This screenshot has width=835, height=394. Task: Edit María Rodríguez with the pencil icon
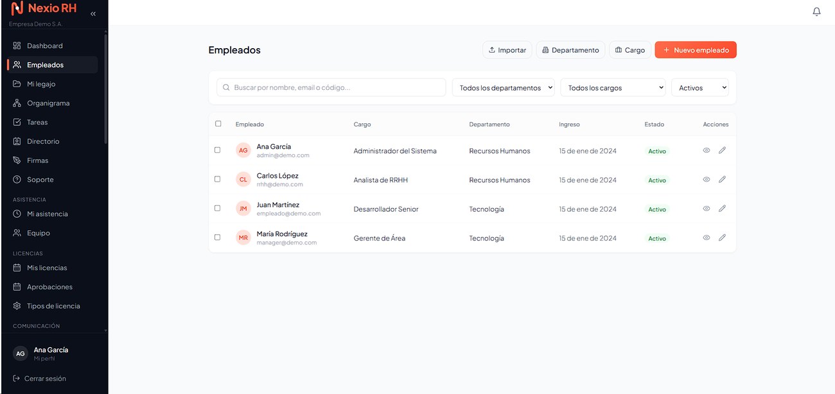click(722, 237)
